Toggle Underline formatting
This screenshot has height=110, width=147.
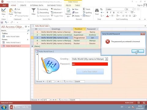(114, 13)
